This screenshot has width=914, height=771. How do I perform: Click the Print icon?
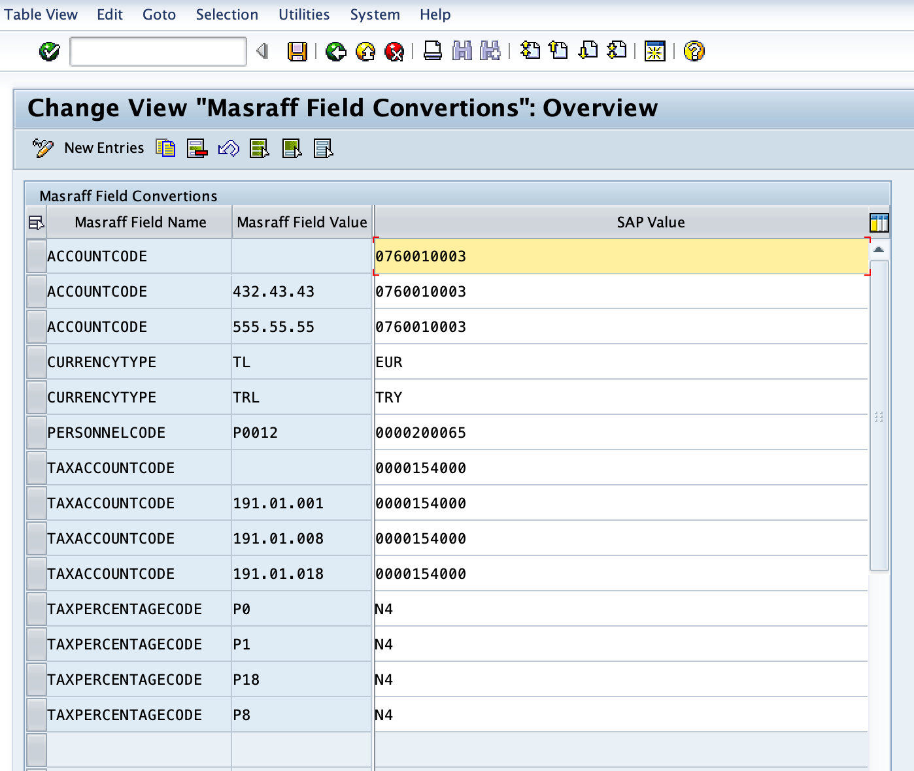(x=433, y=51)
